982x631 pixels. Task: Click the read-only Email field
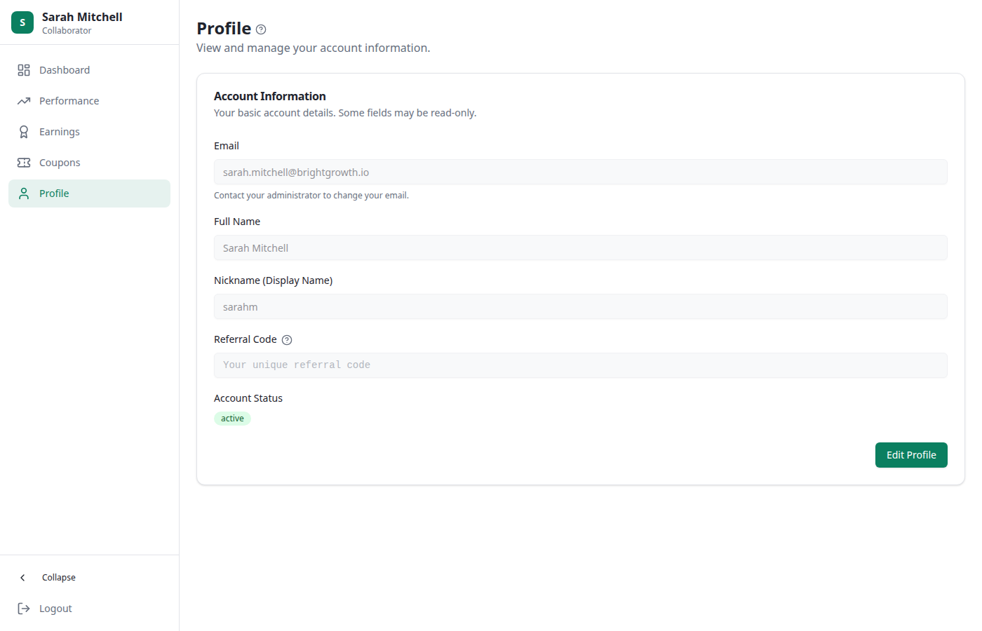coord(580,172)
